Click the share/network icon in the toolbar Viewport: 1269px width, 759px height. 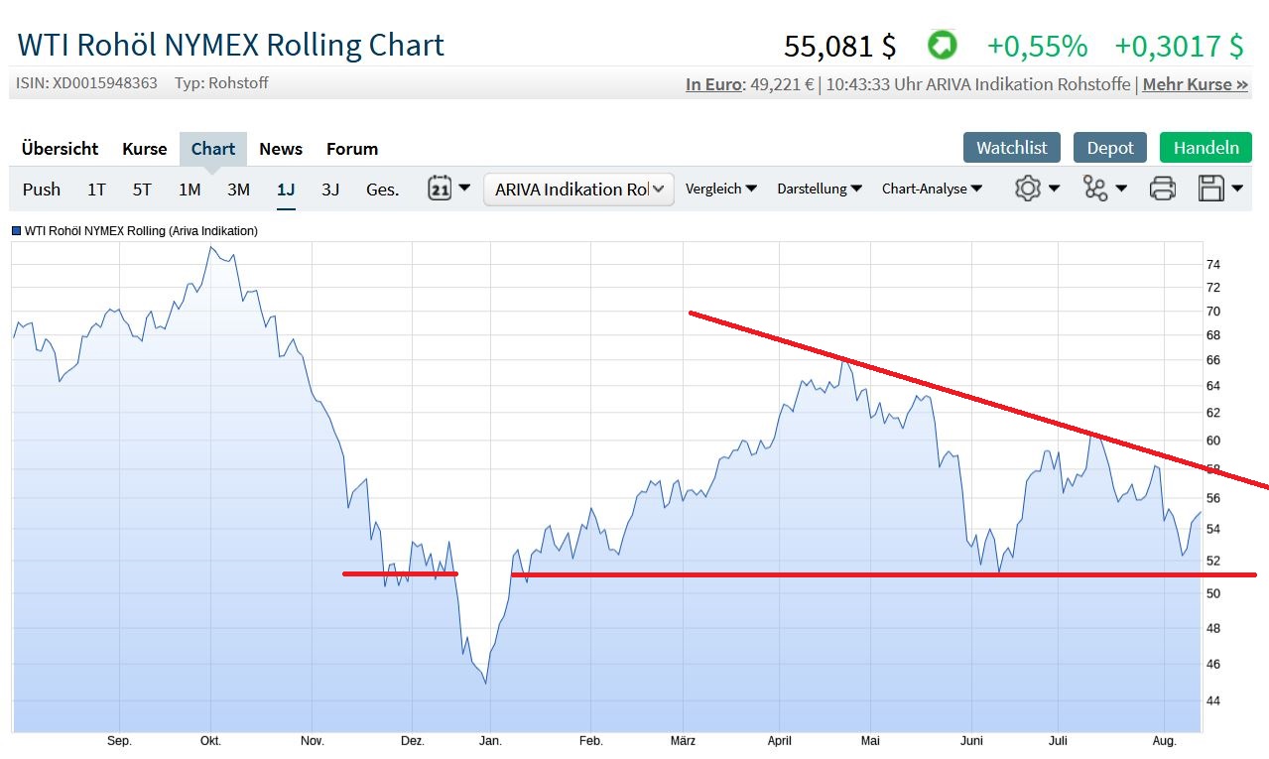1096,189
